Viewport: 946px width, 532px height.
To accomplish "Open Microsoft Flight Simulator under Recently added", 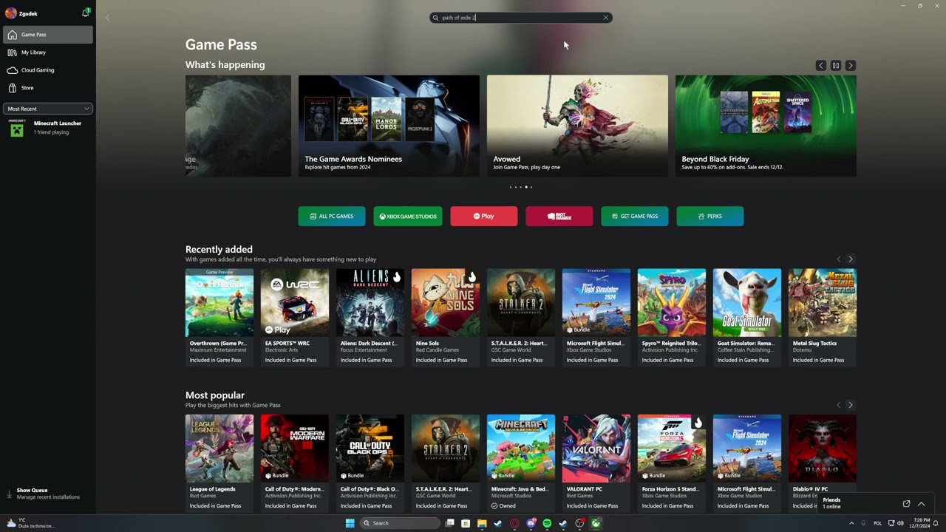I will pyautogui.click(x=596, y=317).
